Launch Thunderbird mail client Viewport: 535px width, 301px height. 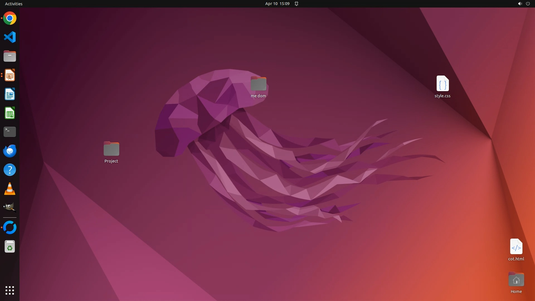point(10,151)
